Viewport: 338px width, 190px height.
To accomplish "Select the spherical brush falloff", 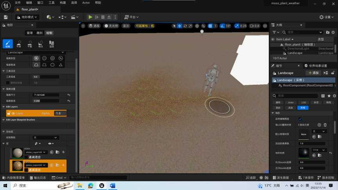I will 52,65.
